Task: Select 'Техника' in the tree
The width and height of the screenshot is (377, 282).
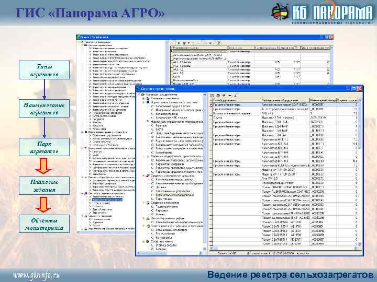Action: [x=161, y=187]
